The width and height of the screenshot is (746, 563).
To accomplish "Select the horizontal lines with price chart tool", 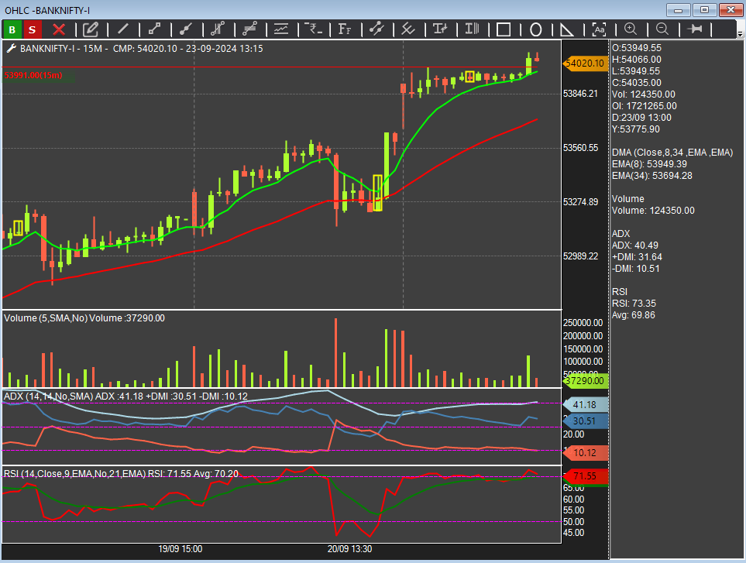I will coord(281,29).
